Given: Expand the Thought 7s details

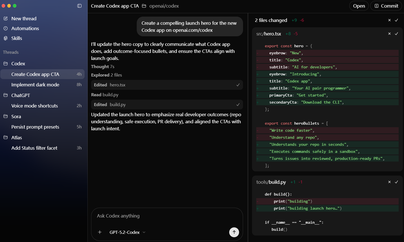Looking at the screenshot, I should click(103, 66).
